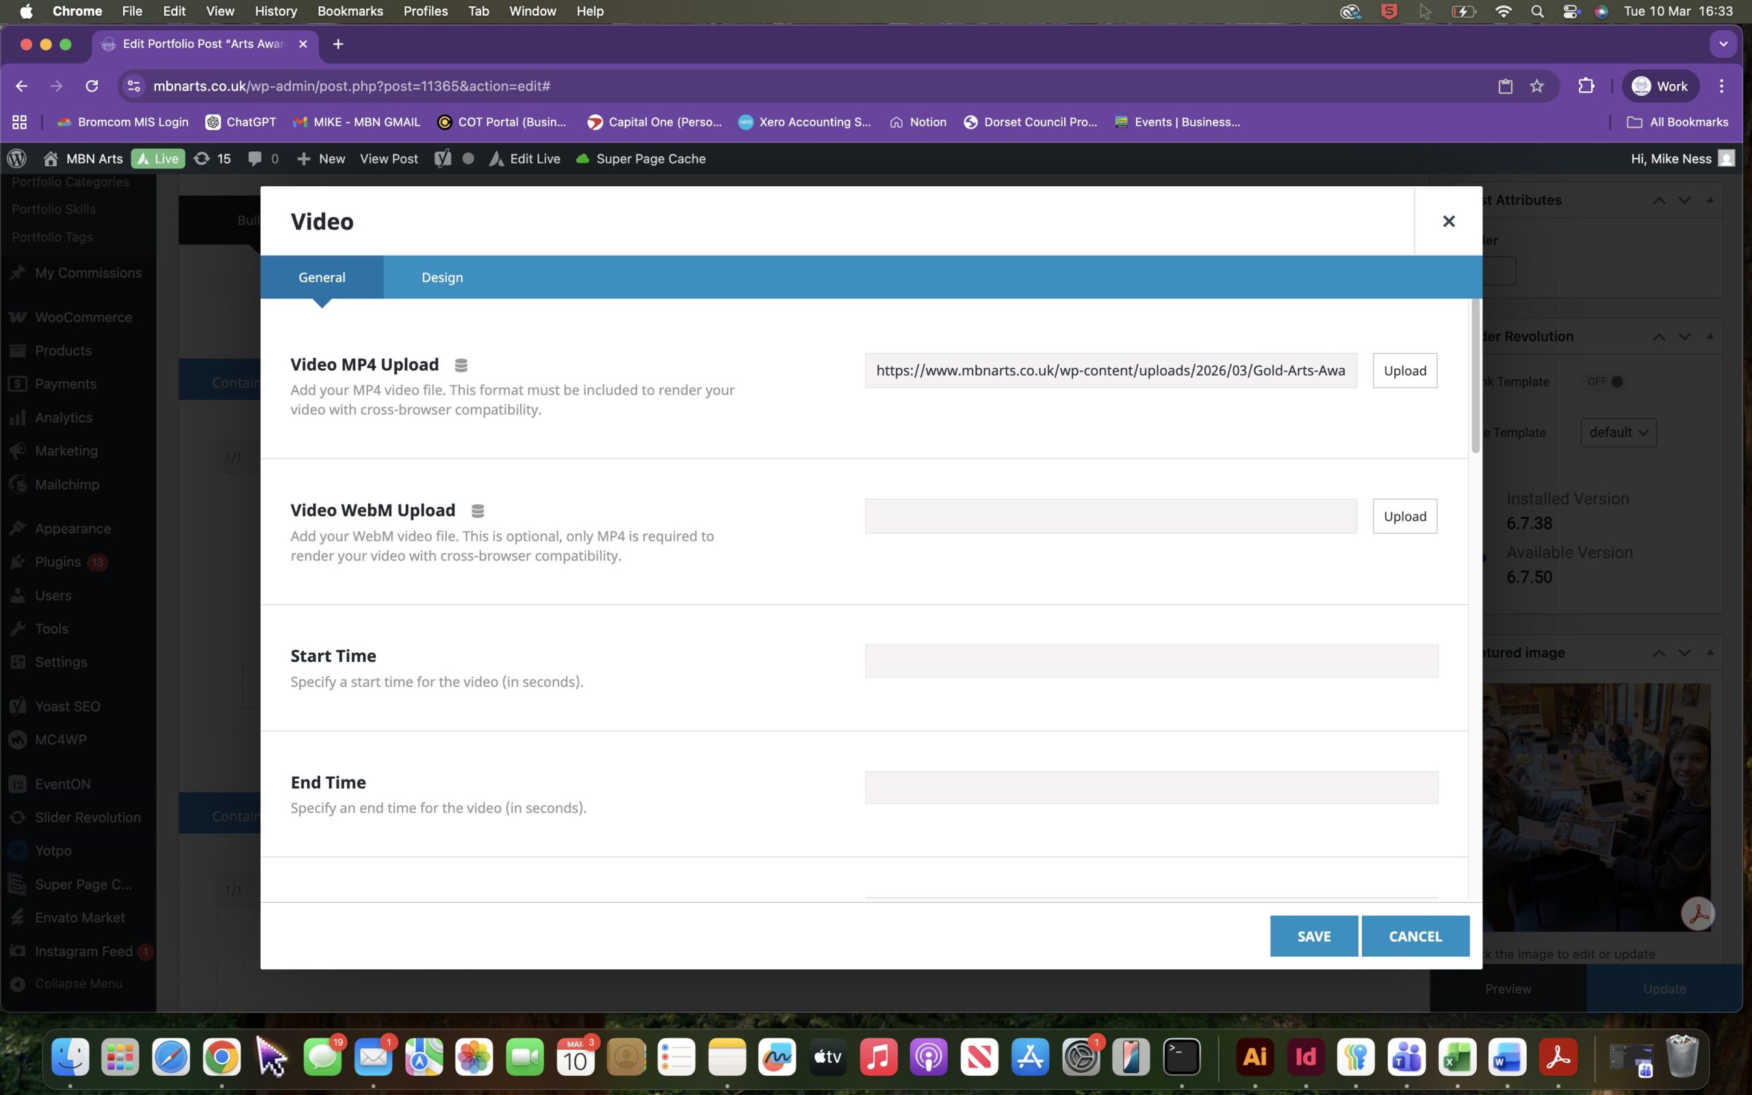Click the comments bubble icon in admin bar
The image size is (1752, 1095).
click(254, 159)
